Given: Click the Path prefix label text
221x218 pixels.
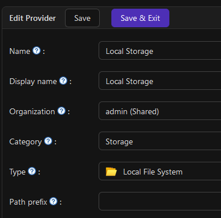Looking at the screenshot, I should 28,202.
